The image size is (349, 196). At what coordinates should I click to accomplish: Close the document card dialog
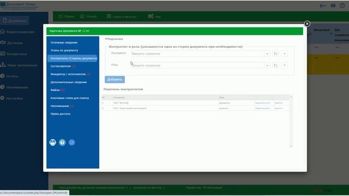click(x=307, y=24)
